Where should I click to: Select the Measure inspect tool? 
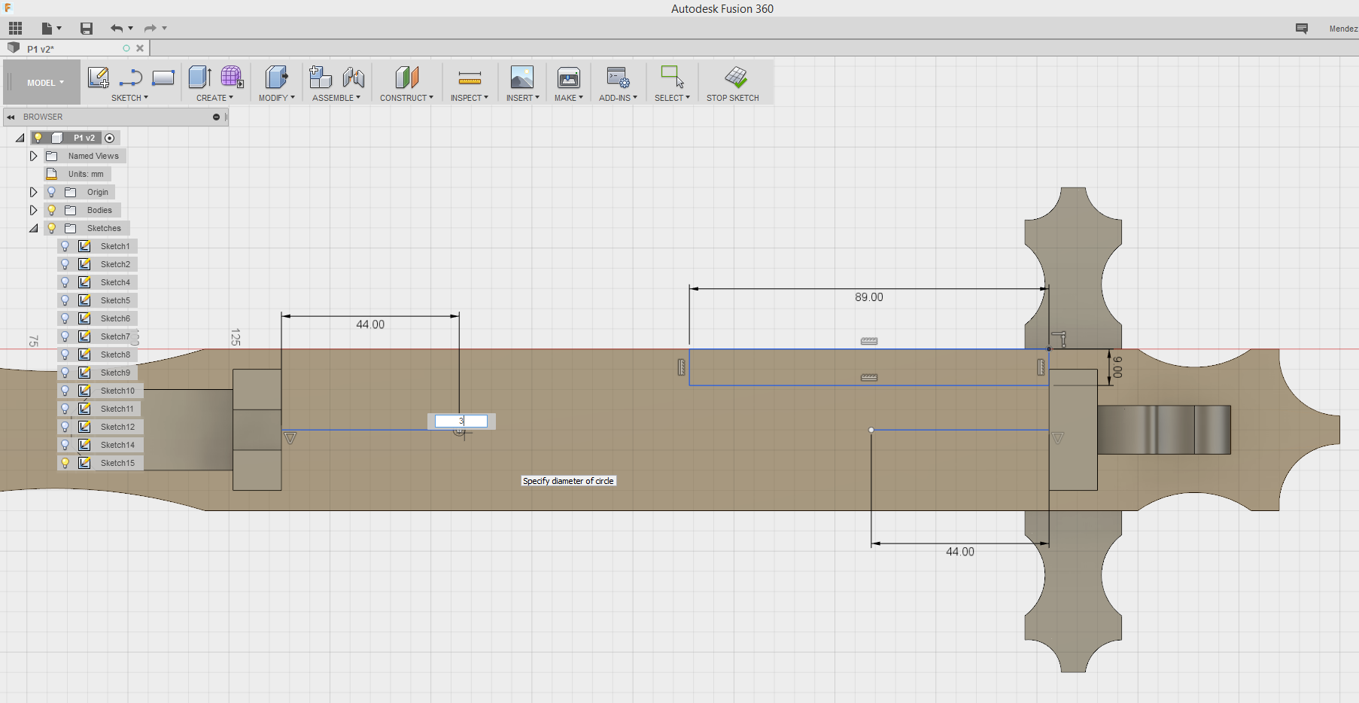pyautogui.click(x=470, y=77)
